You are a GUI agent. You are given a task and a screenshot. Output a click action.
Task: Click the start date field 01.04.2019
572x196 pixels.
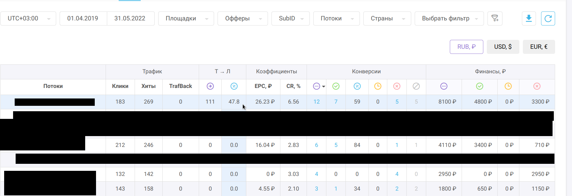pyautogui.click(x=83, y=18)
